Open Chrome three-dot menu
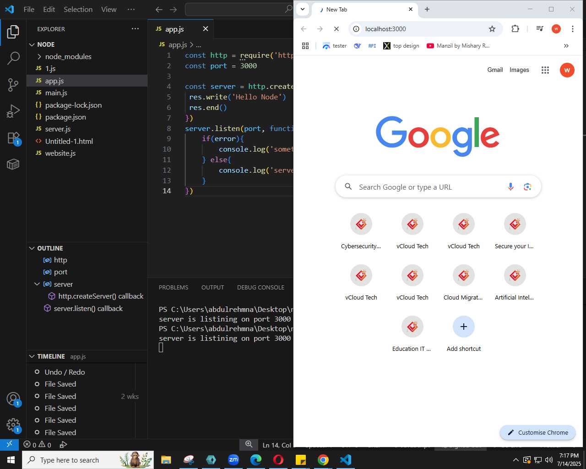This screenshot has width=586, height=469. [x=573, y=29]
